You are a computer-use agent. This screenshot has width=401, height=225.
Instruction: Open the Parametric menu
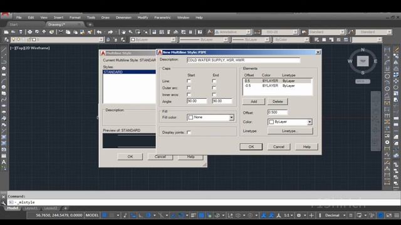[162, 17]
